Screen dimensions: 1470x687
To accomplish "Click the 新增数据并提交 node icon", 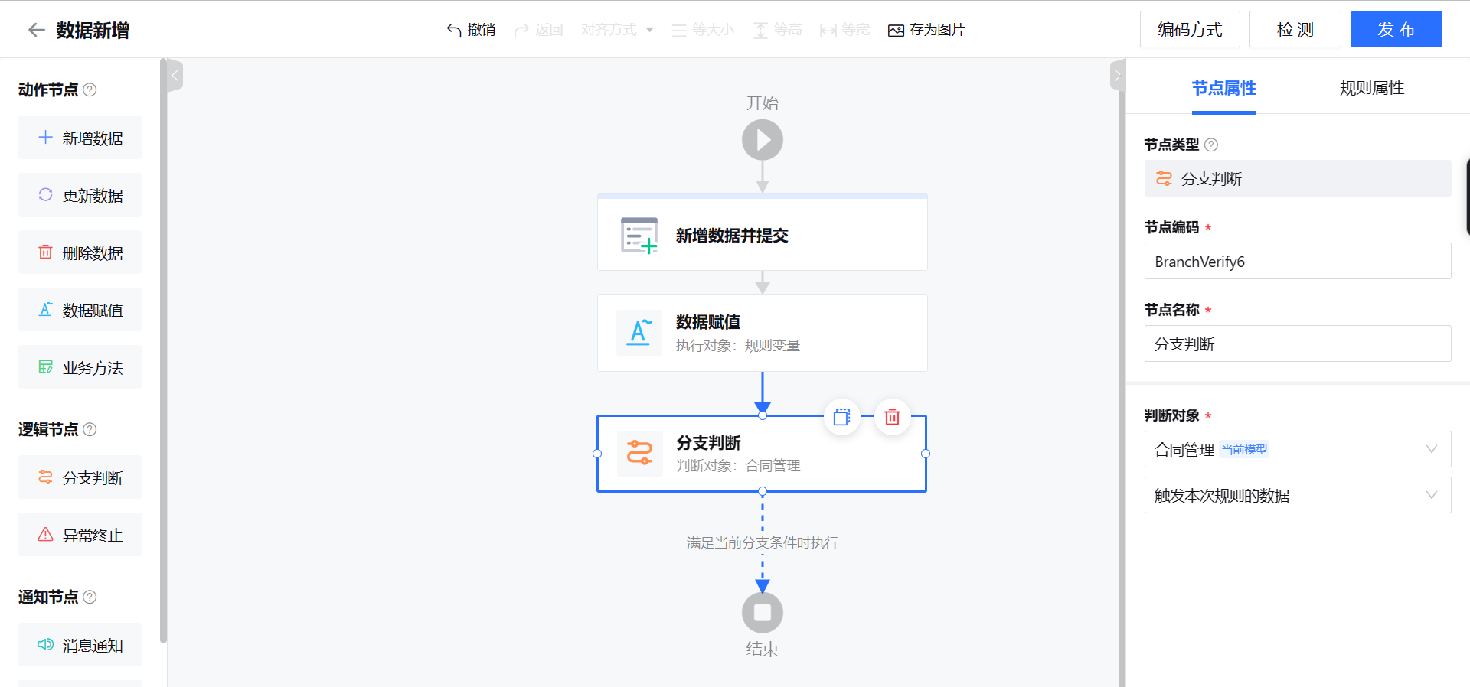I will click(x=639, y=235).
